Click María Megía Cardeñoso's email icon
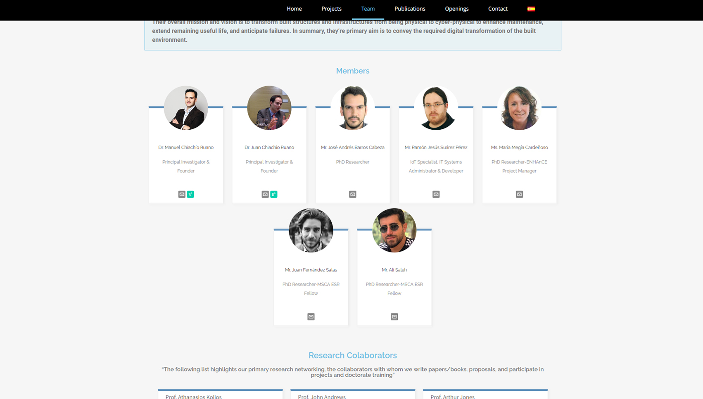Viewport: 703px width, 399px height. click(x=520, y=194)
